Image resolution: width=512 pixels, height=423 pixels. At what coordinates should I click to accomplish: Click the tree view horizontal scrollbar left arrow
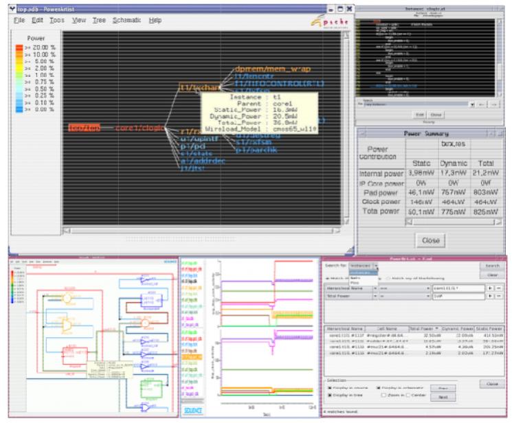67,231
